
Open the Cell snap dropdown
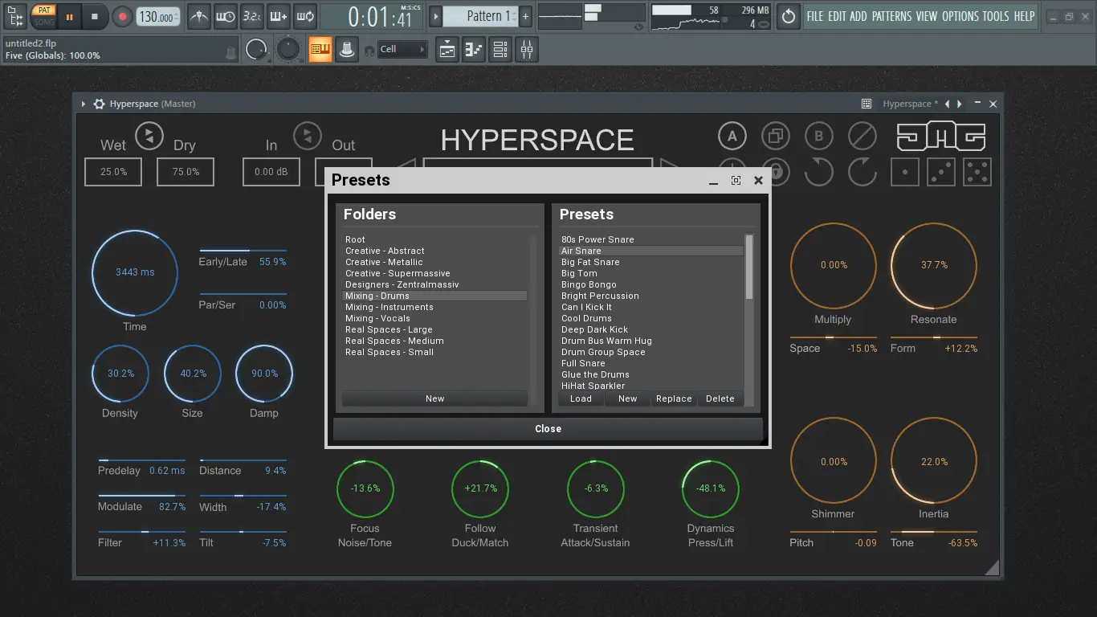click(x=402, y=50)
